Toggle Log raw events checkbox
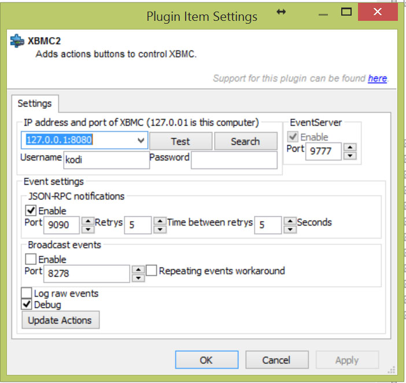The width and height of the screenshot is (406, 383). 27,293
